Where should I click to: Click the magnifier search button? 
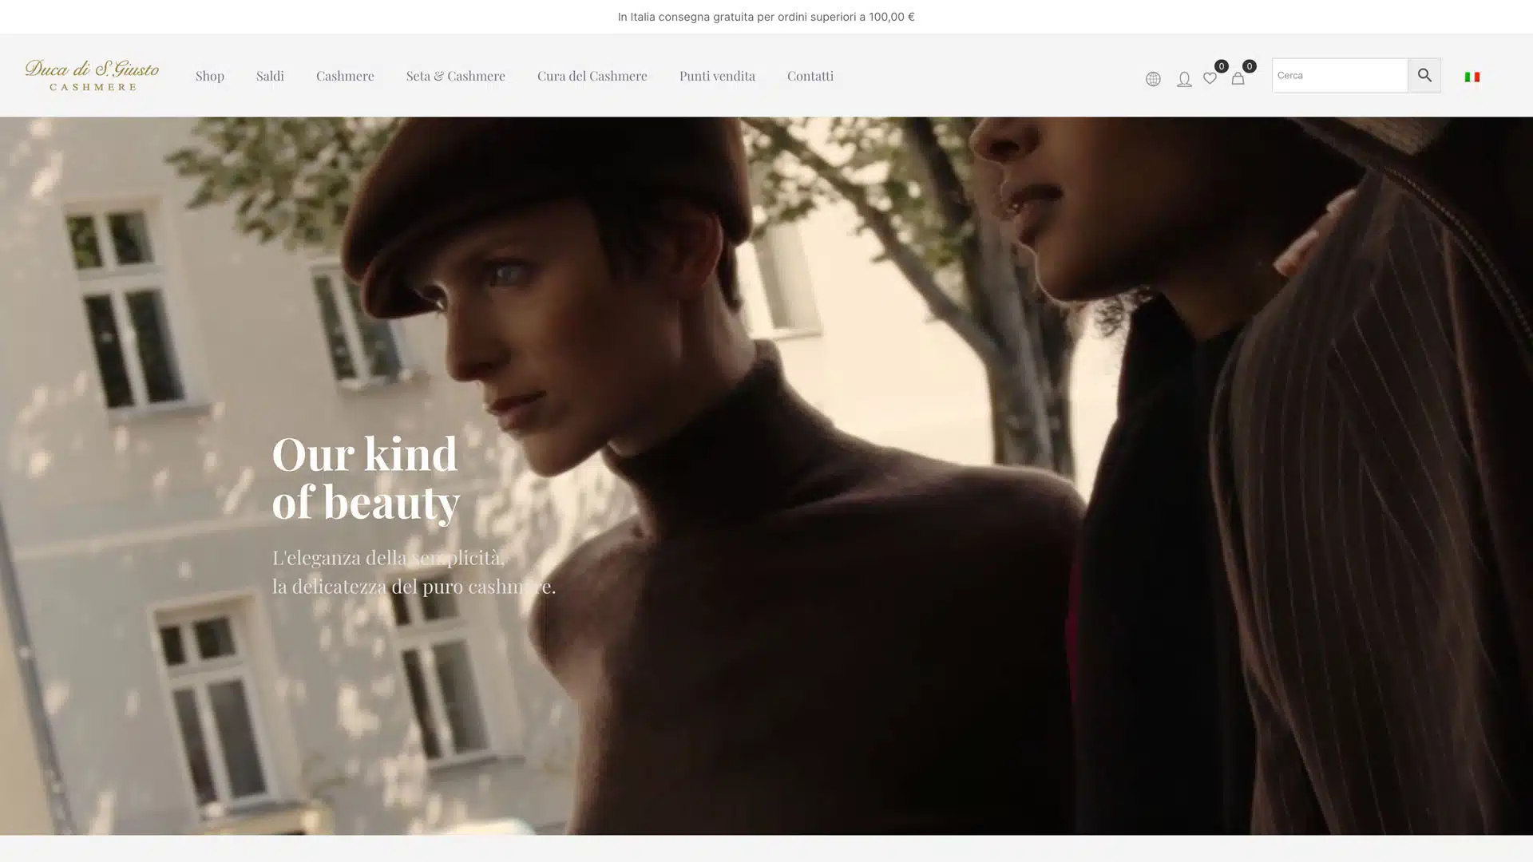(x=1424, y=75)
